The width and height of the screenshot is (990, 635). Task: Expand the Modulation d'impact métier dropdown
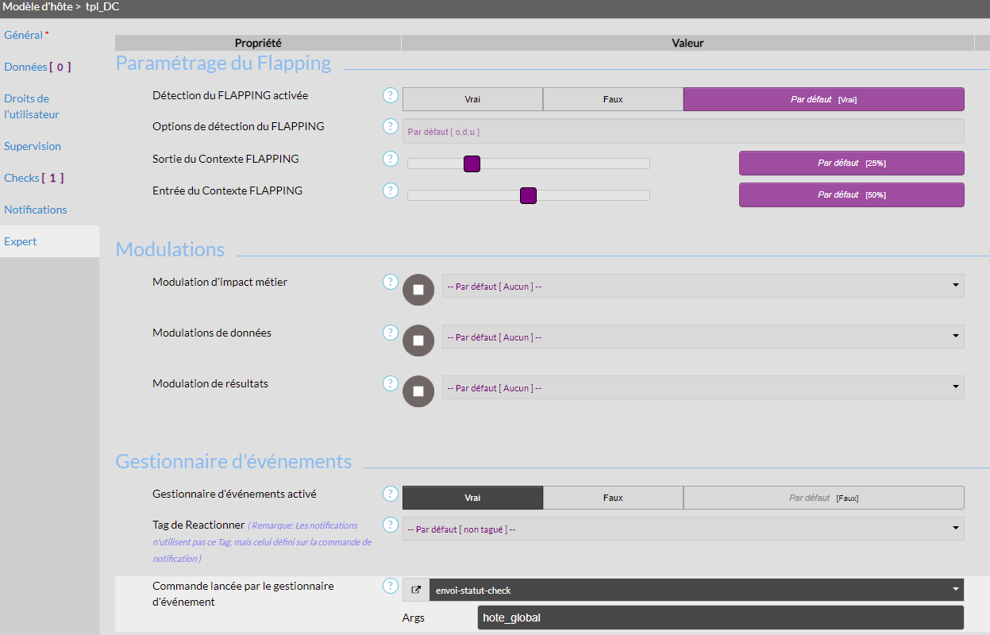click(703, 287)
